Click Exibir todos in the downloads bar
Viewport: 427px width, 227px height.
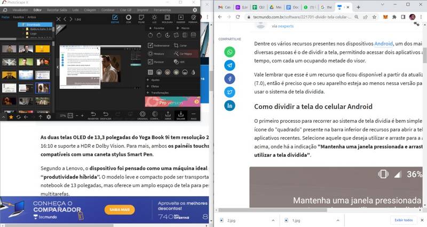(x=404, y=220)
